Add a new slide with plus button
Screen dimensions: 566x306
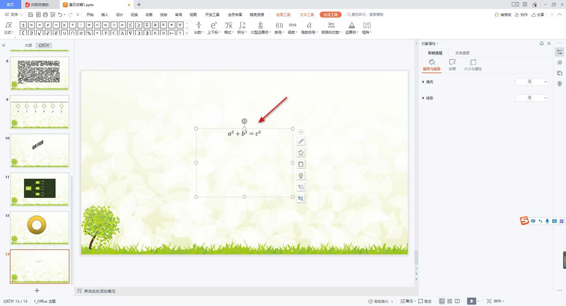pos(37,290)
